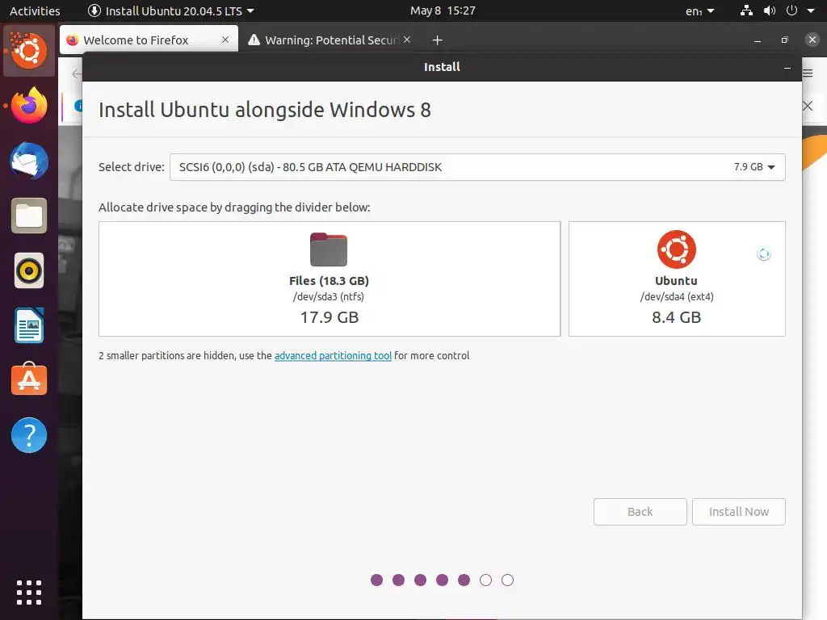Click the spinner icon in the Ubuntu partition
827x620 pixels.
pos(764,254)
